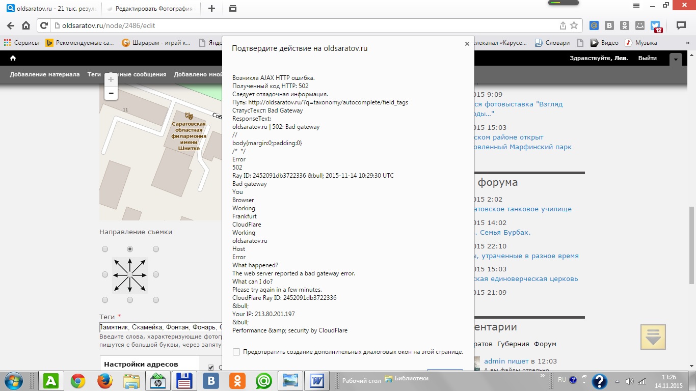This screenshot has width=696, height=391.
Task: Open the picture viewer taskbar icon
Action: tap(290, 381)
